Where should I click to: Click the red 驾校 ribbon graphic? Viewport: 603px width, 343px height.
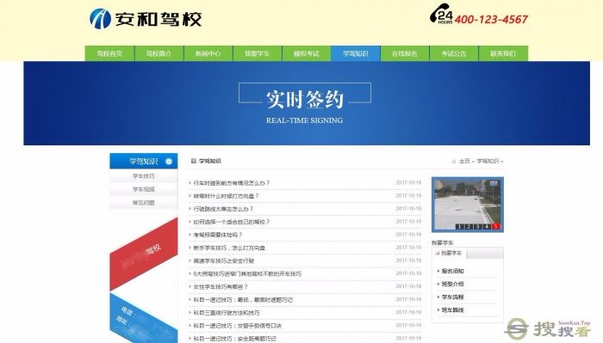click(x=144, y=254)
